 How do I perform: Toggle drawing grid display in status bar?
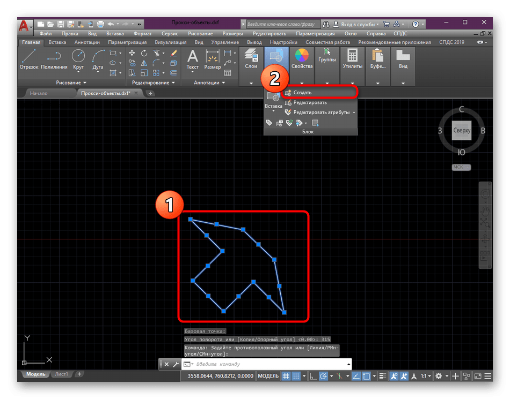286,376
